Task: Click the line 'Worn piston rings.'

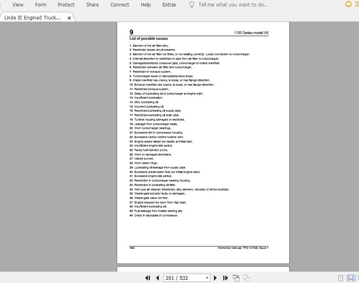Action: [146, 163]
